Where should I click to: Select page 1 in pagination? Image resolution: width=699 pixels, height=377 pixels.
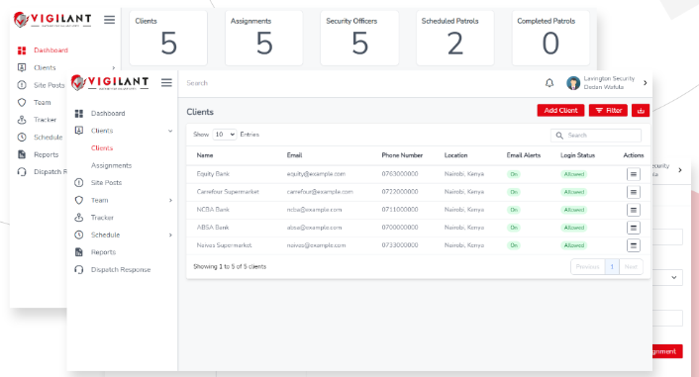(x=612, y=266)
